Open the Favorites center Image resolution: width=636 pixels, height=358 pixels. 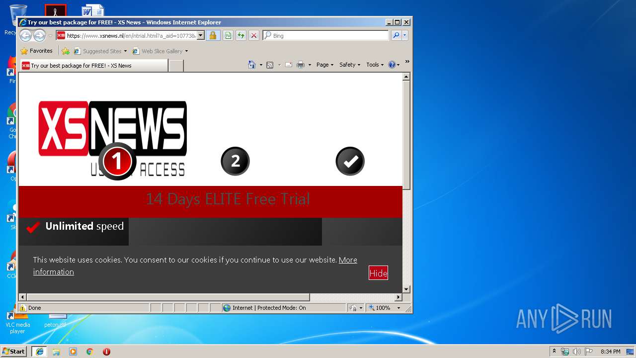pyautogui.click(x=36, y=51)
